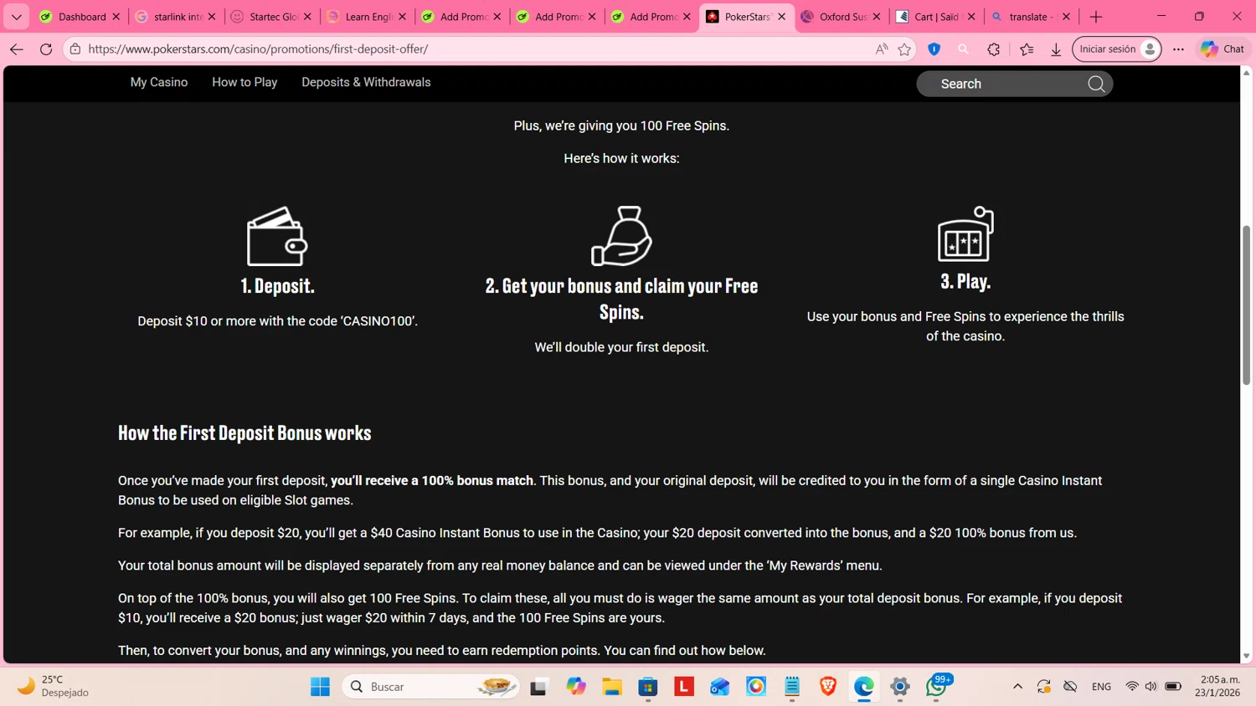Switch to the Startec Glo tab
This screenshot has width=1256, height=706.
pos(272,17)
